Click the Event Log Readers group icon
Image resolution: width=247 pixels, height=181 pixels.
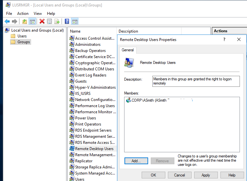tap(72, 75)
